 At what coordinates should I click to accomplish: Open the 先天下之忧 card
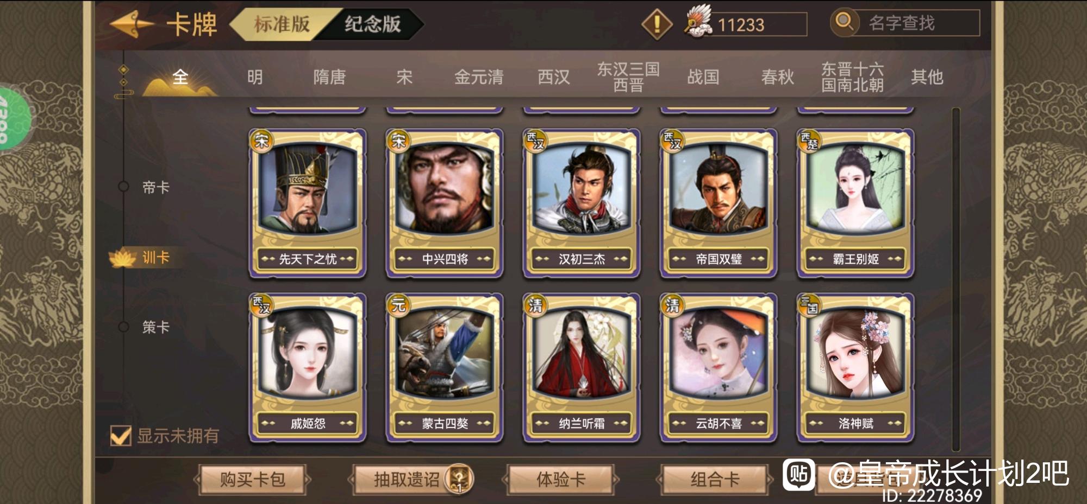(308, 203)
